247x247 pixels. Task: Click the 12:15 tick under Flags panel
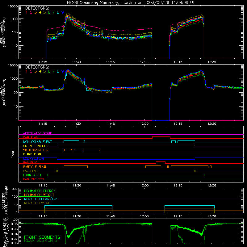178,186
